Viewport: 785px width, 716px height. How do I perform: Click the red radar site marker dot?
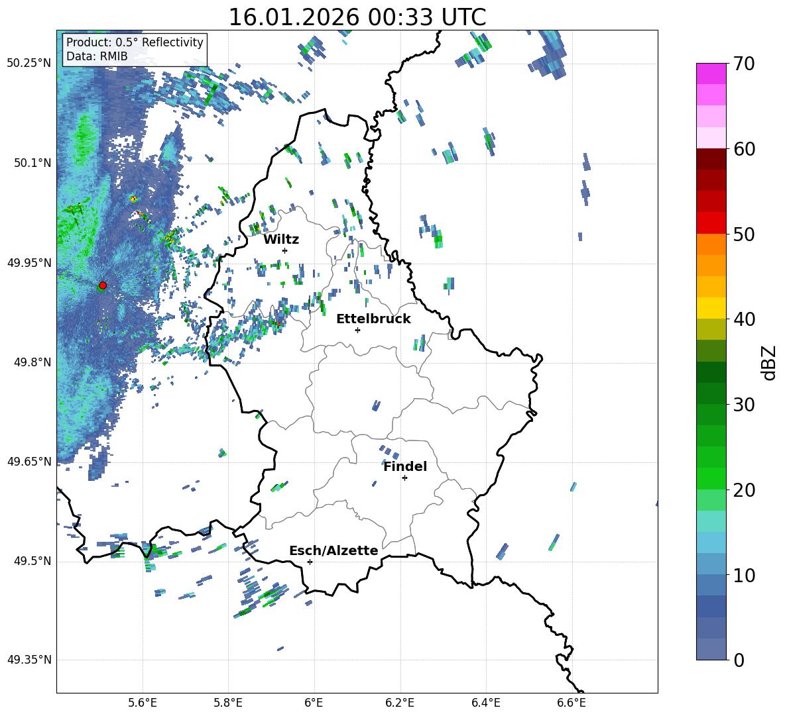103,285
